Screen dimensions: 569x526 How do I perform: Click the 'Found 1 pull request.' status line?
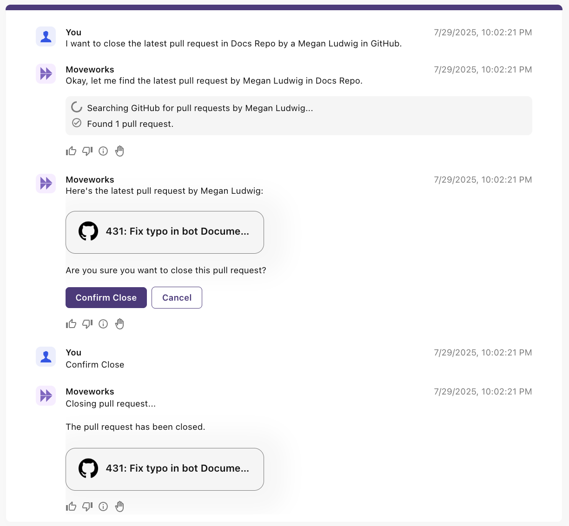coord(130,124)
